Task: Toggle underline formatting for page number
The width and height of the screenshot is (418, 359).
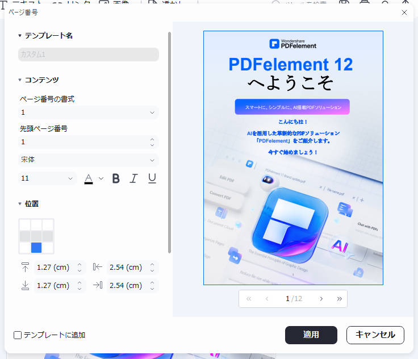Action: [152, 178]
